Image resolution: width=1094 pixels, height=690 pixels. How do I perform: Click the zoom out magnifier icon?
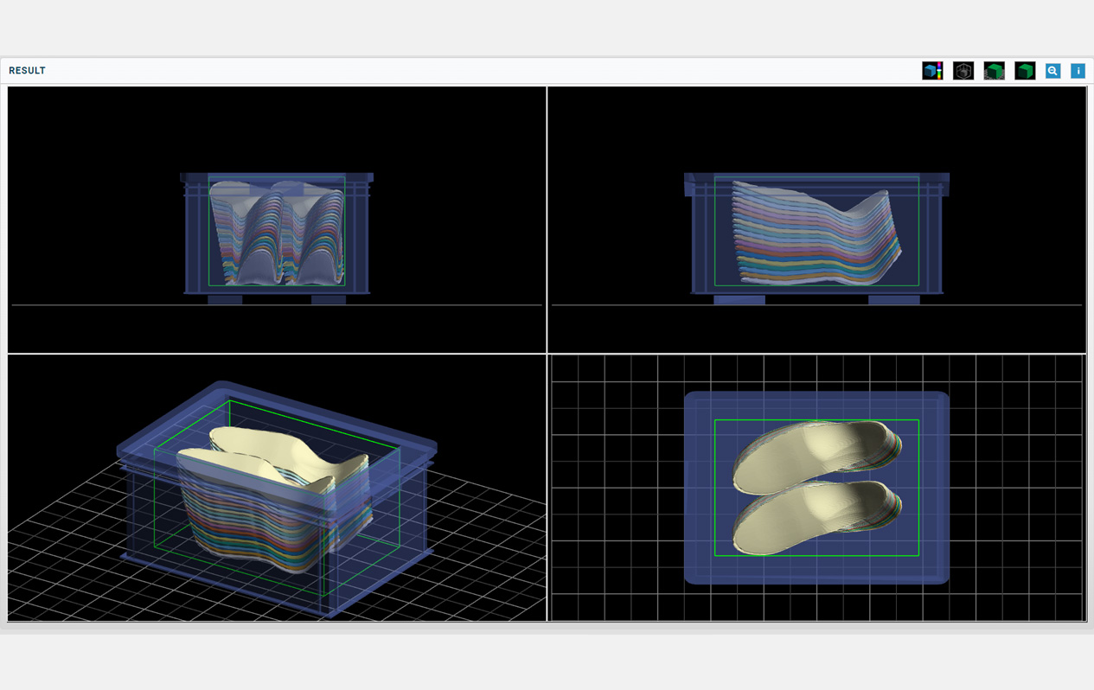click(x=1052, y=71)
